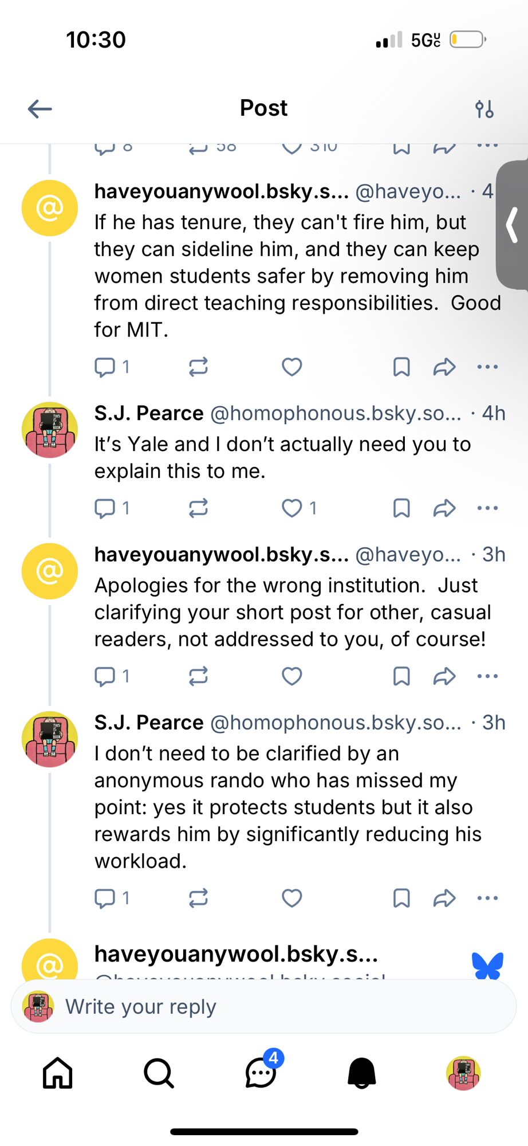Open the notifications bell

coord(362,1073)
